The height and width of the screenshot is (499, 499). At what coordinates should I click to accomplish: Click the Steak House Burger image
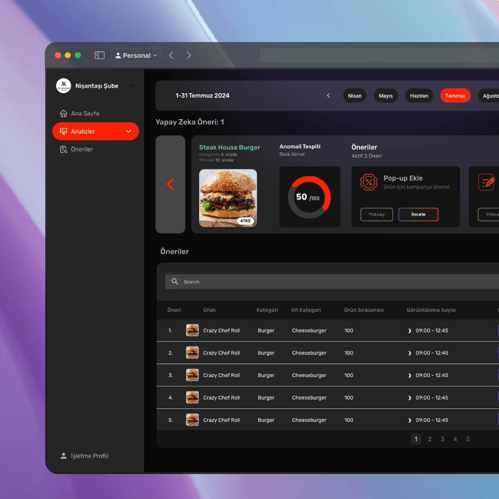[x=228, y=198]
